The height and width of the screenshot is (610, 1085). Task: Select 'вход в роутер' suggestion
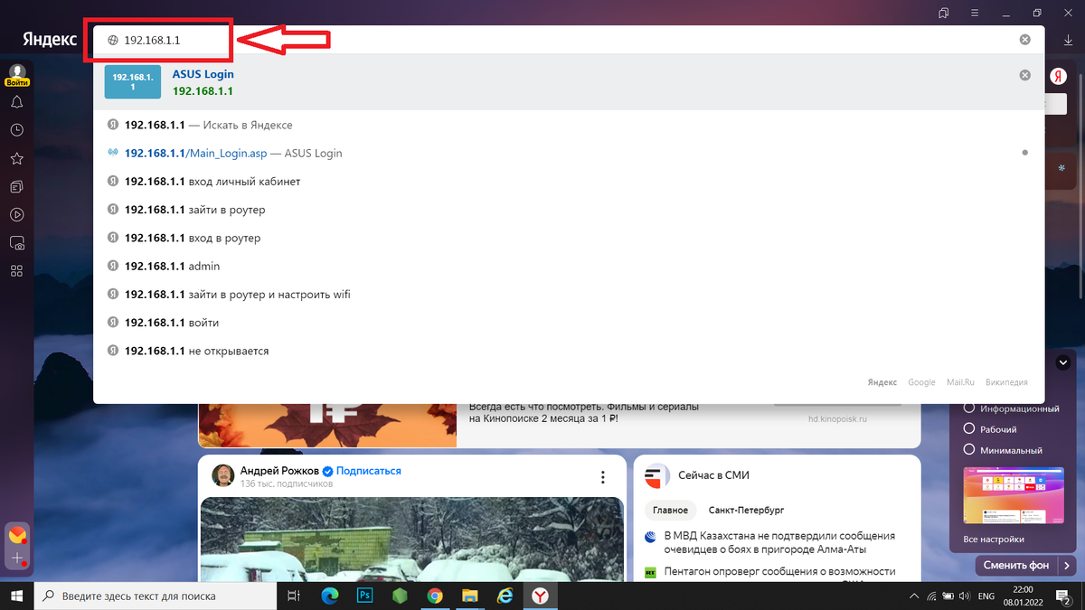click(569, 238)
